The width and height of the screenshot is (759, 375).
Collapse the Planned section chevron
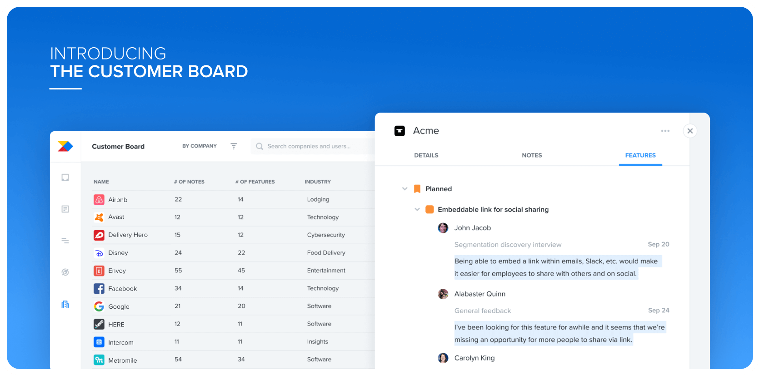[x=404, y=189]
